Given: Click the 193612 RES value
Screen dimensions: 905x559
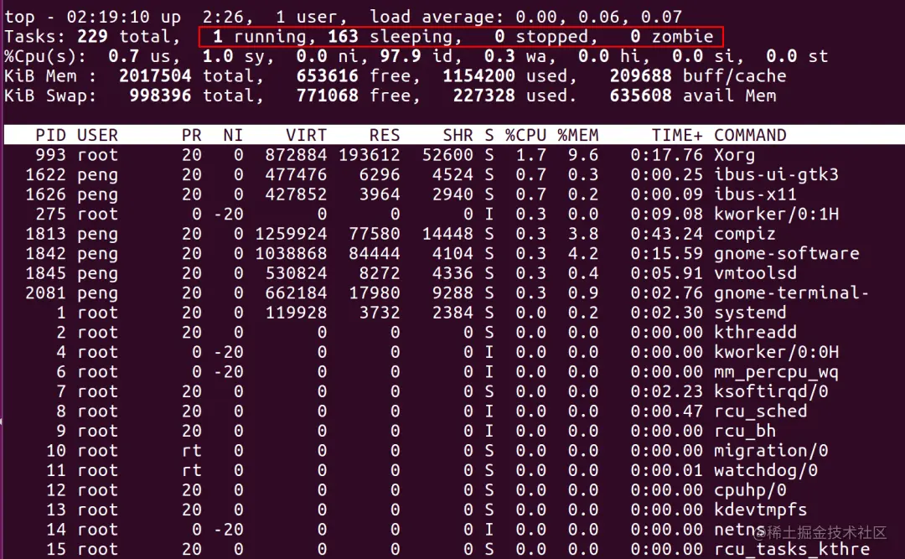Looking at the screenshot, I should coord(369,155).
